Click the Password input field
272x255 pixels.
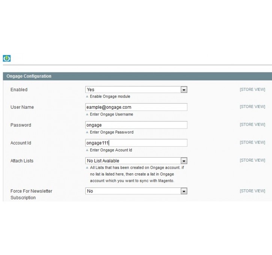(x=136, y=125)
